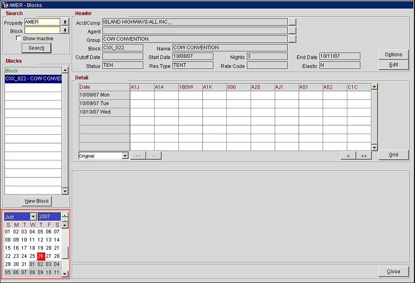This screenshot has height=283, width=415.
Task: Open the Original view dropdown
Action: 125,156
